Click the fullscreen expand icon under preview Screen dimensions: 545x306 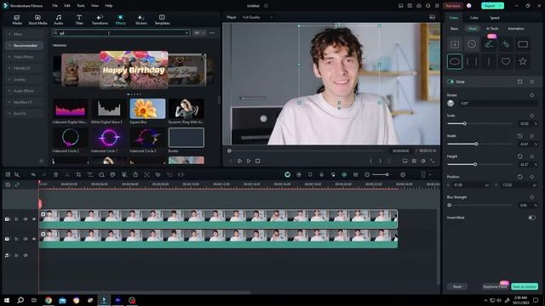tap(433, 161)
